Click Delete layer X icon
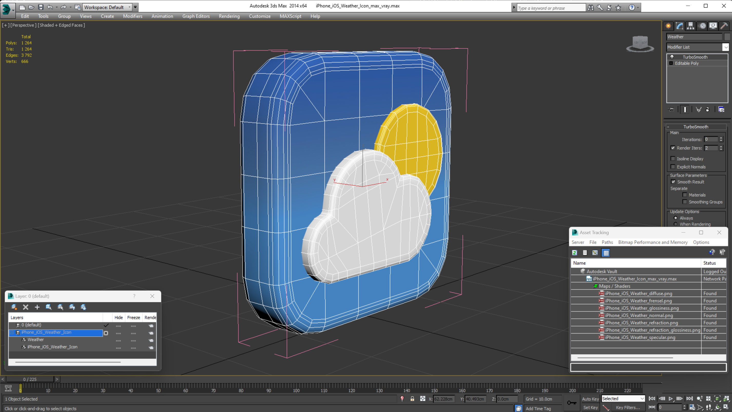The width and height of the screenshot is (732, 412). (26, 307)
